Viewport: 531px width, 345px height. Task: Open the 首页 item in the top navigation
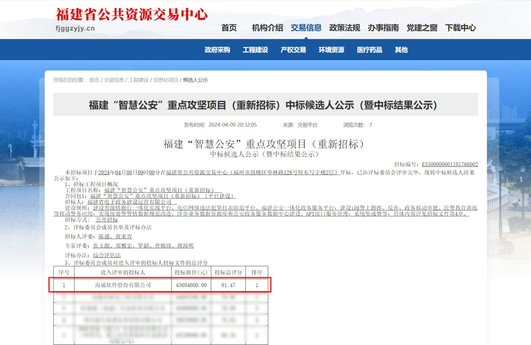point(229,28)
